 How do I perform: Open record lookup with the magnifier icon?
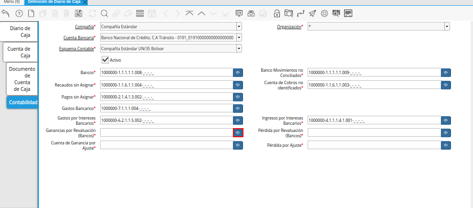coord(104,13)
